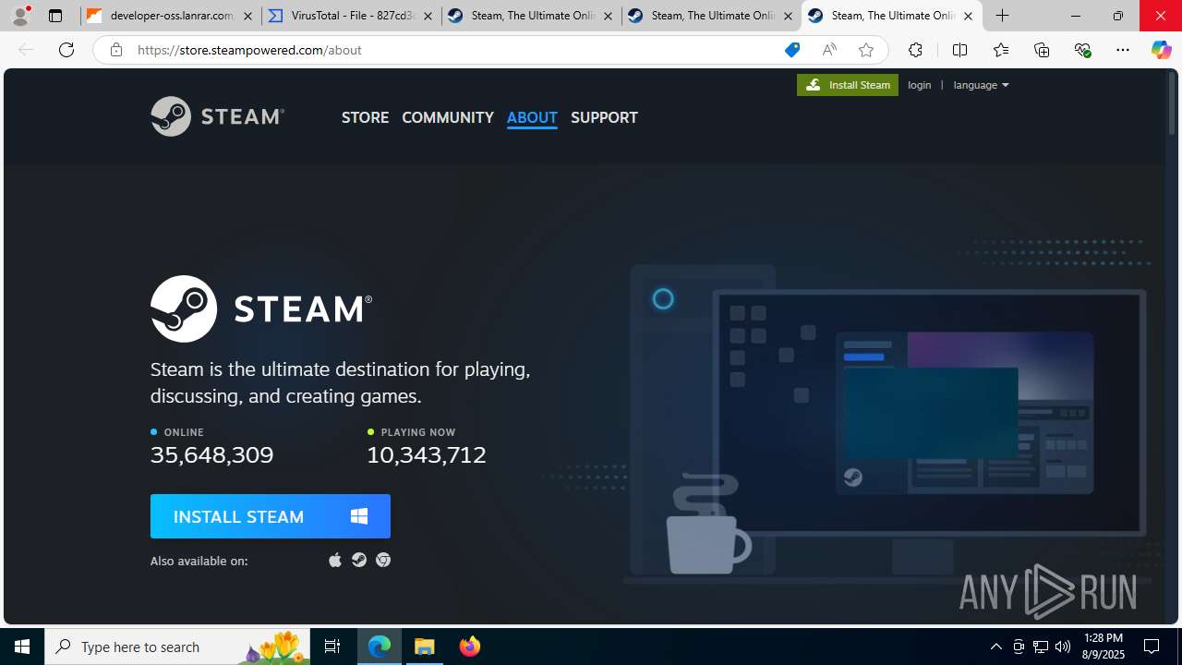Switch to developer-oss.lanrar.com tab
Viewport: 1182px width, 665px height.
click(x=171, y=16)
